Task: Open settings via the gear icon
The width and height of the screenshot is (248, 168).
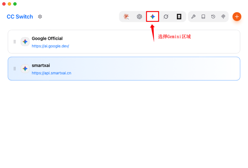Action: [x=40, y=17]
